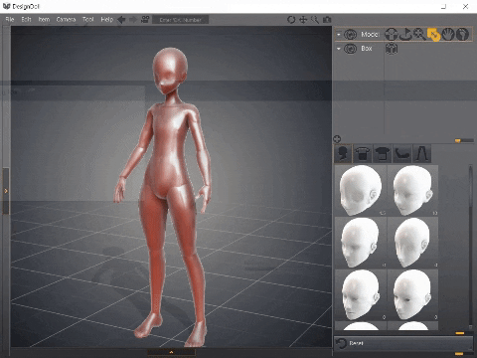
Task: Select the rotate view circular-arrow icon
Action: pos(291,20)
